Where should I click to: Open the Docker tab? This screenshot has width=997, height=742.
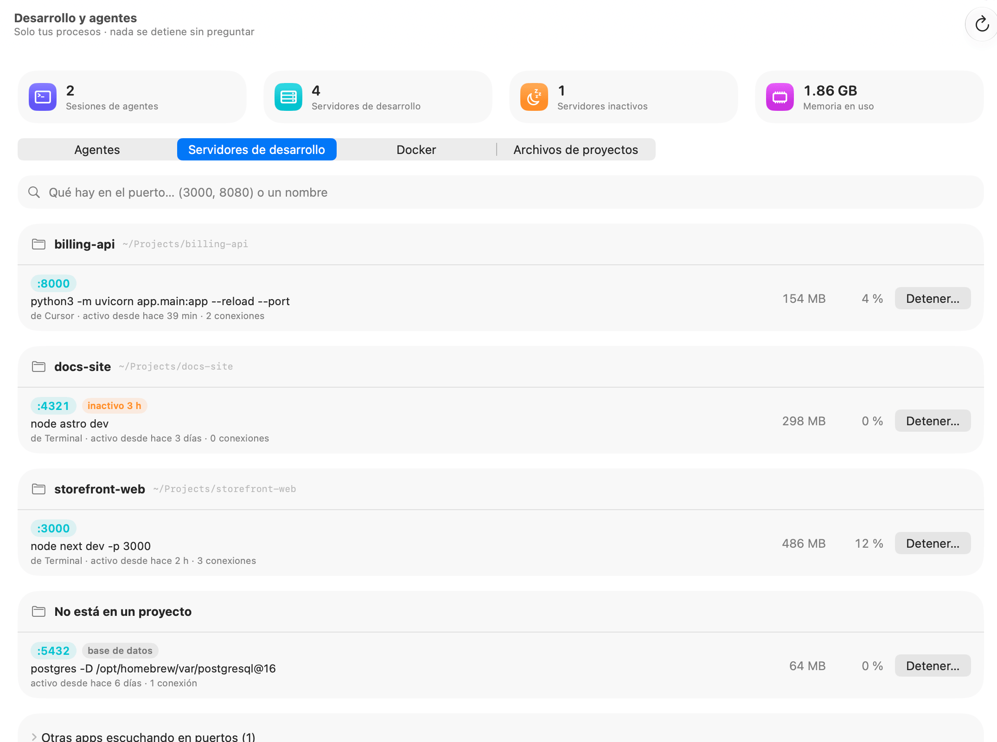tap(416, 149)
